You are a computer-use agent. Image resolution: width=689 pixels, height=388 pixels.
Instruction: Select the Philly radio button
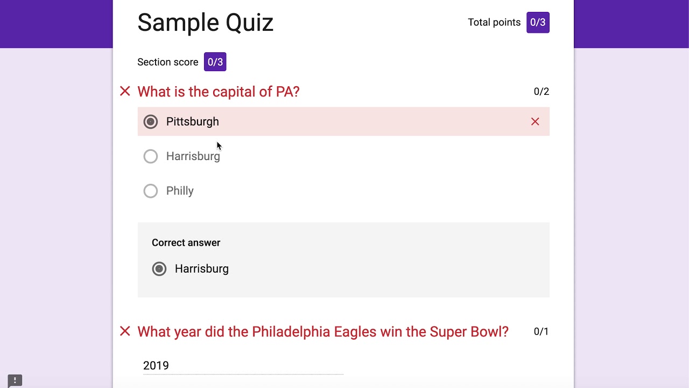tap(151, 191)
